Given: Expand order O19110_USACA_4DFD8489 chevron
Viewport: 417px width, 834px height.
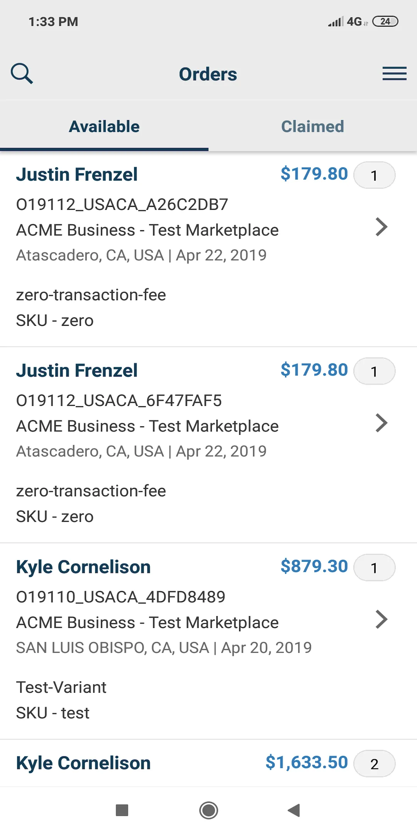Looking at the screenshot, I should pyautogui.click(x=381, y=619).
